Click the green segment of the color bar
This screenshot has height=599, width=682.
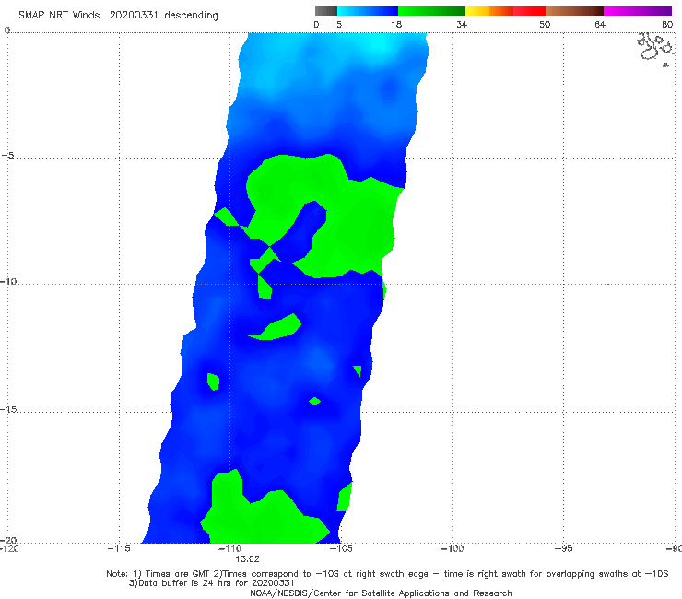click(x=431, y=11)
